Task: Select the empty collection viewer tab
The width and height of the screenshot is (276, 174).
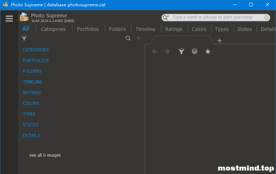Action: click(182, 40)
